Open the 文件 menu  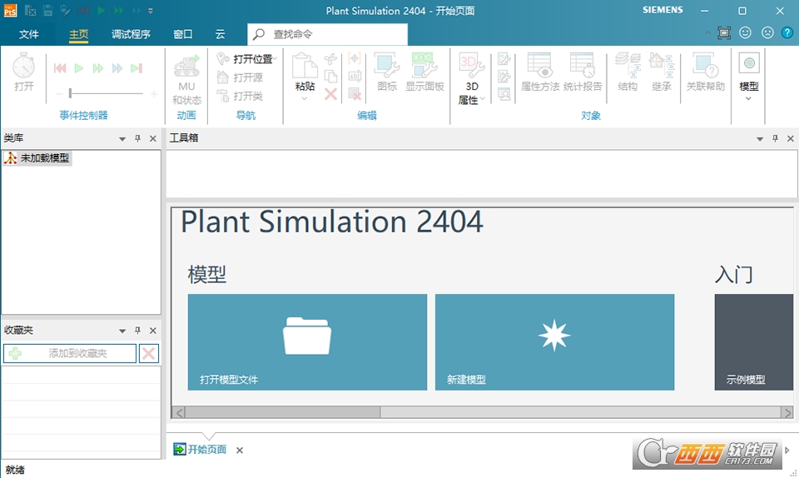[x=28, y=34]
